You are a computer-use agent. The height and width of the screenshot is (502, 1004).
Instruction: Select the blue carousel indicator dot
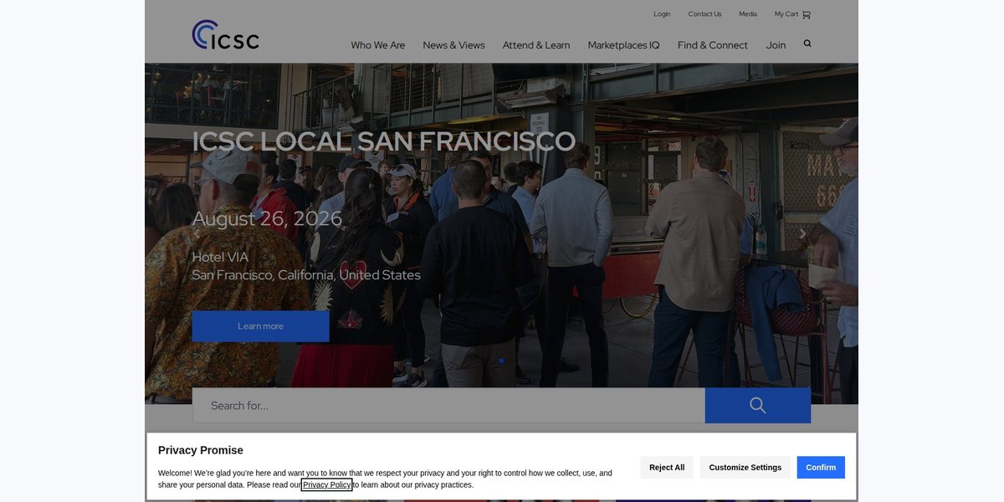pyautogui.click(x=501, y=361)
